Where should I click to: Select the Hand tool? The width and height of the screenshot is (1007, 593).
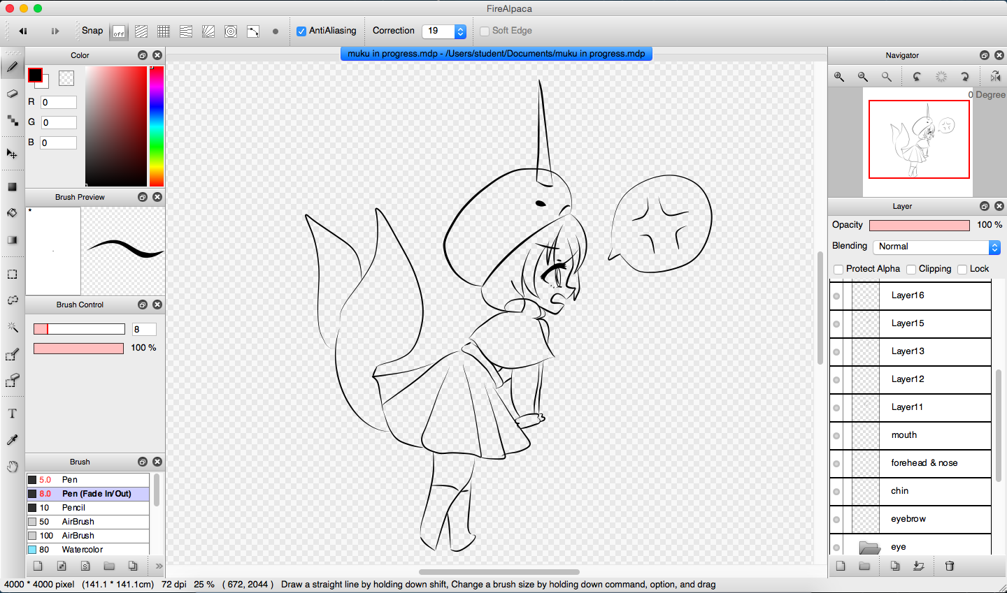(x=12, y=467)
